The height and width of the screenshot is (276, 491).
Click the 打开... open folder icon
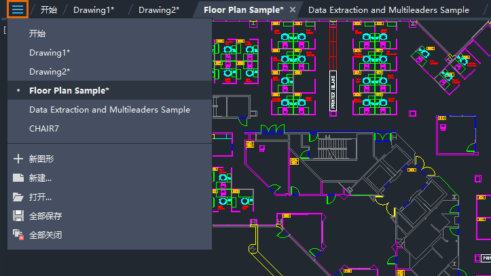[18, 197]
